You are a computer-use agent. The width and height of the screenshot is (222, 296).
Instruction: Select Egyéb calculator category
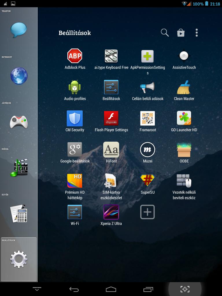pyautogui.click(x=19, y=214)
